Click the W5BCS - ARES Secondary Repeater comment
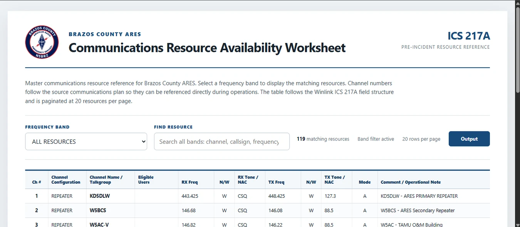520x227 pixels. (x=418, y=210)
